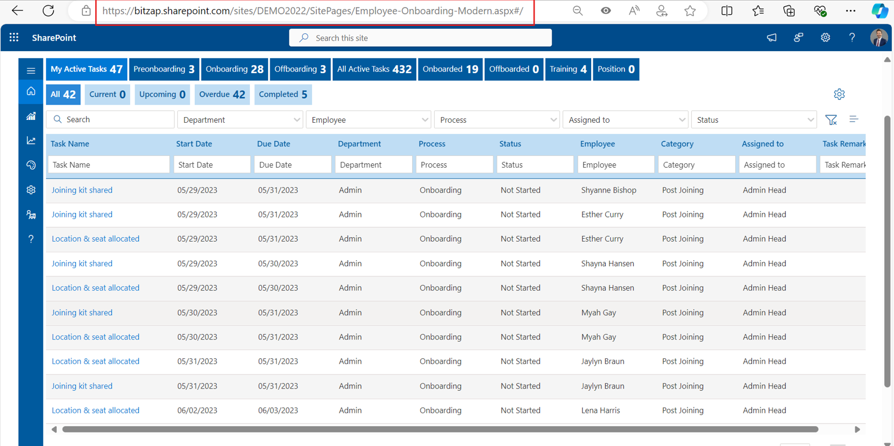Open the Department filter dropdown

click(x=240, y=120)
